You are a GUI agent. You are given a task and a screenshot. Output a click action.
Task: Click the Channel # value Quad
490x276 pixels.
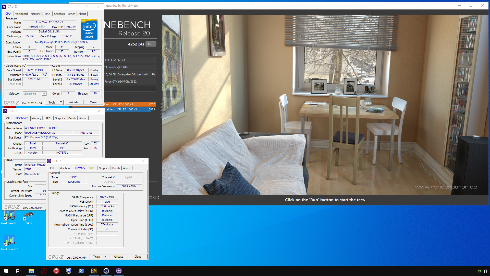[x=129, y=177]
